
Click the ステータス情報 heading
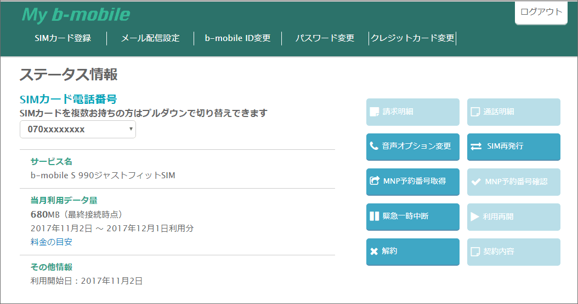[69, 74]
